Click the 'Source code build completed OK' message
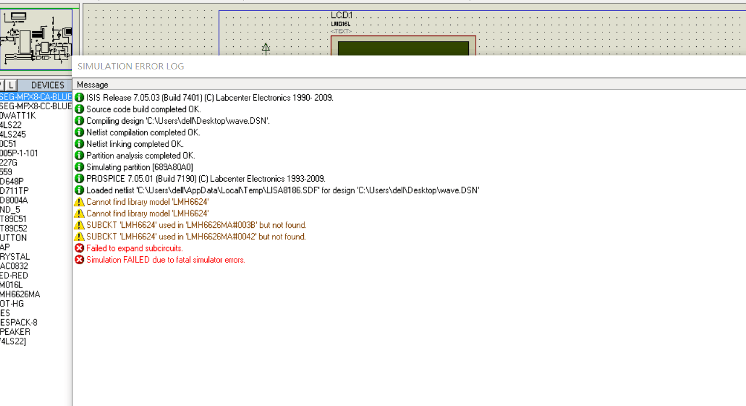The width and height of the screenshot is (746, 406). 144,109
